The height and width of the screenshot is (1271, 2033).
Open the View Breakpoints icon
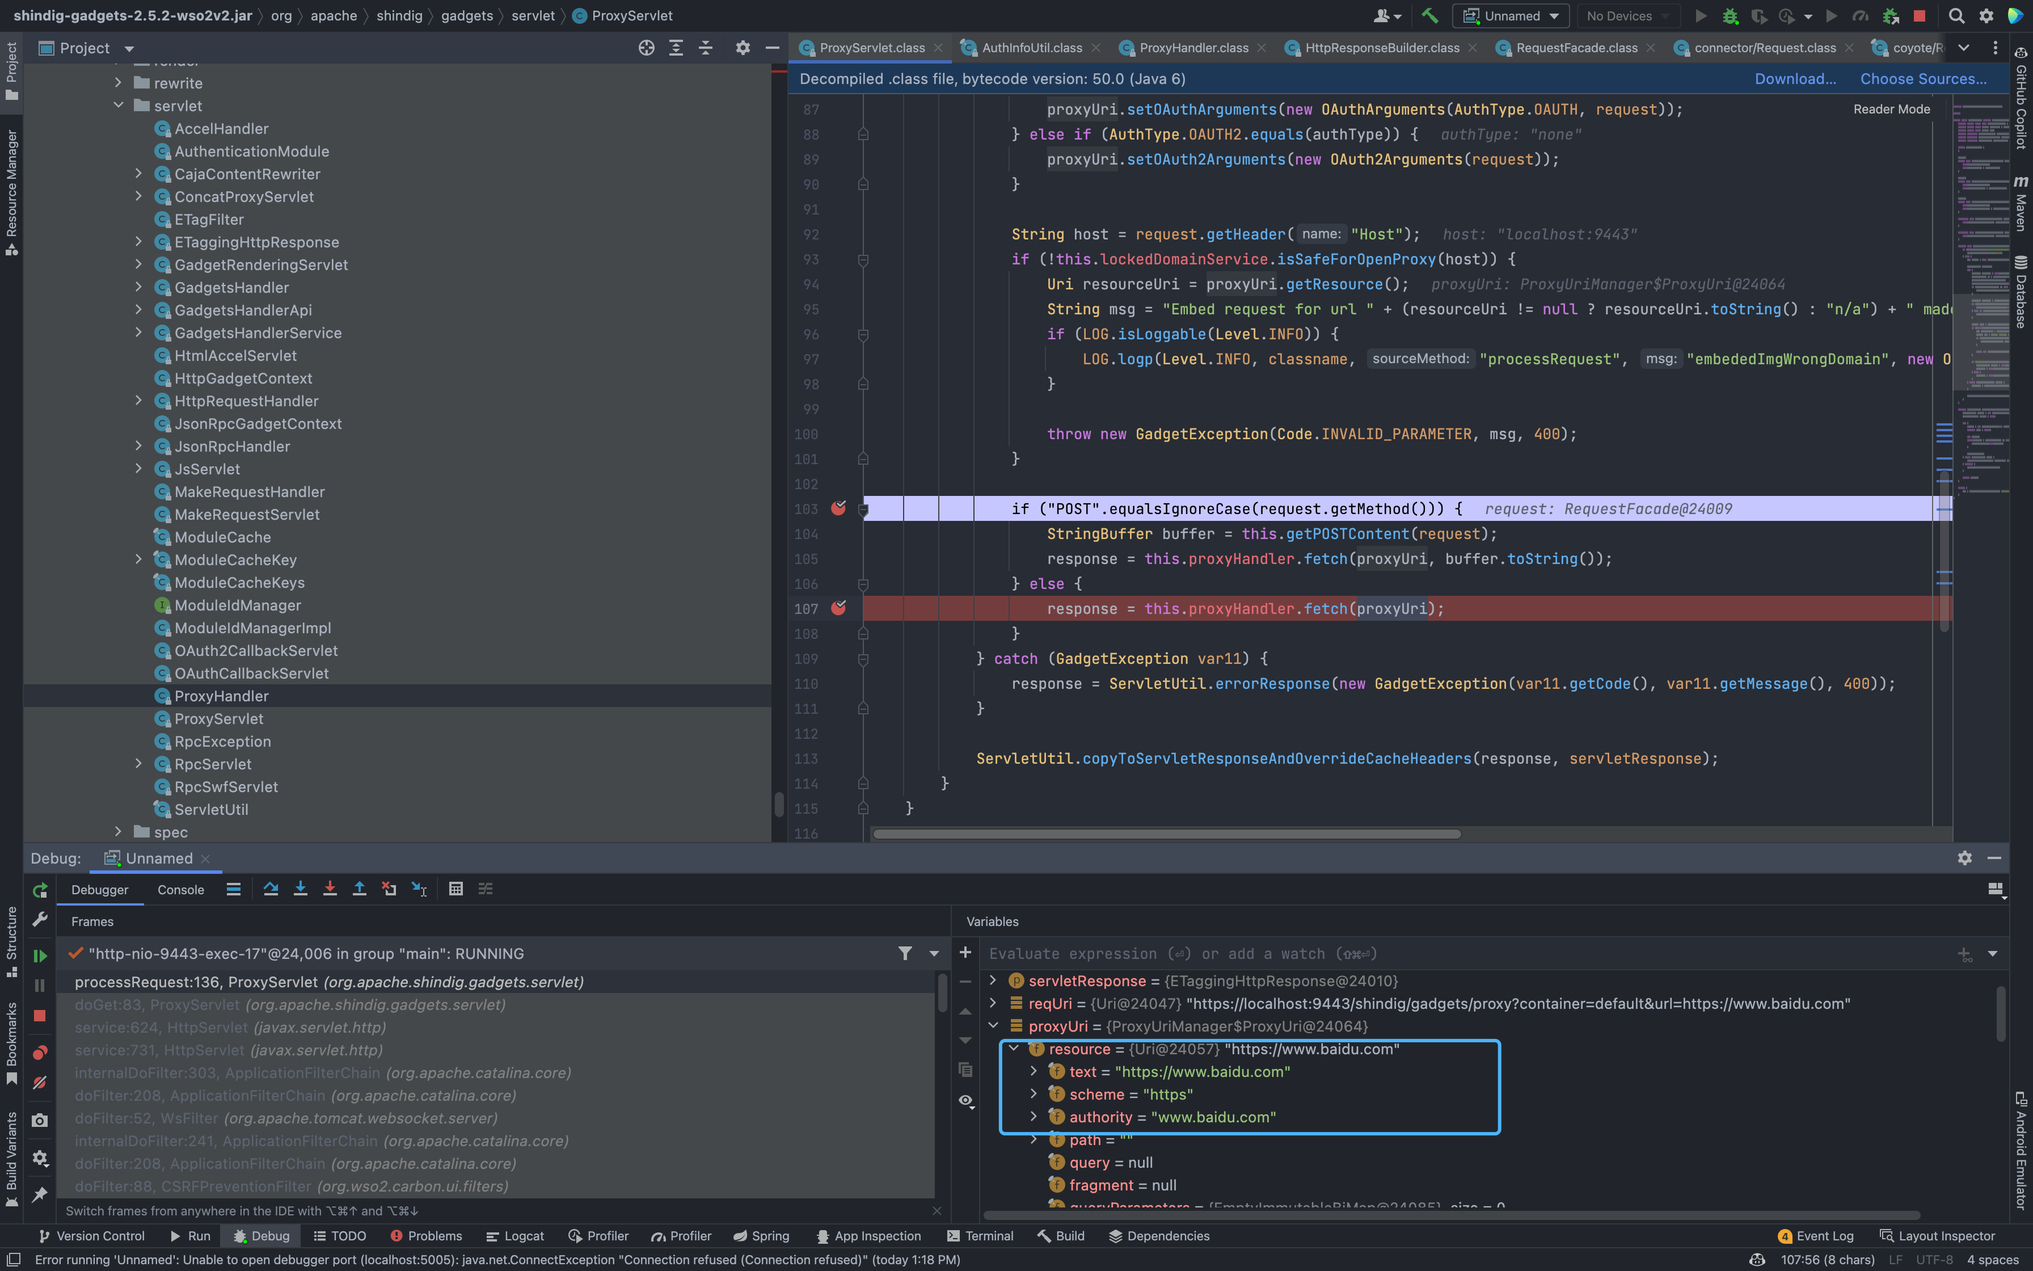[40, 1053]
